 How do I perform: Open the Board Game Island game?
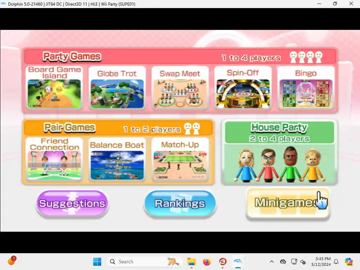coord(54,88)
